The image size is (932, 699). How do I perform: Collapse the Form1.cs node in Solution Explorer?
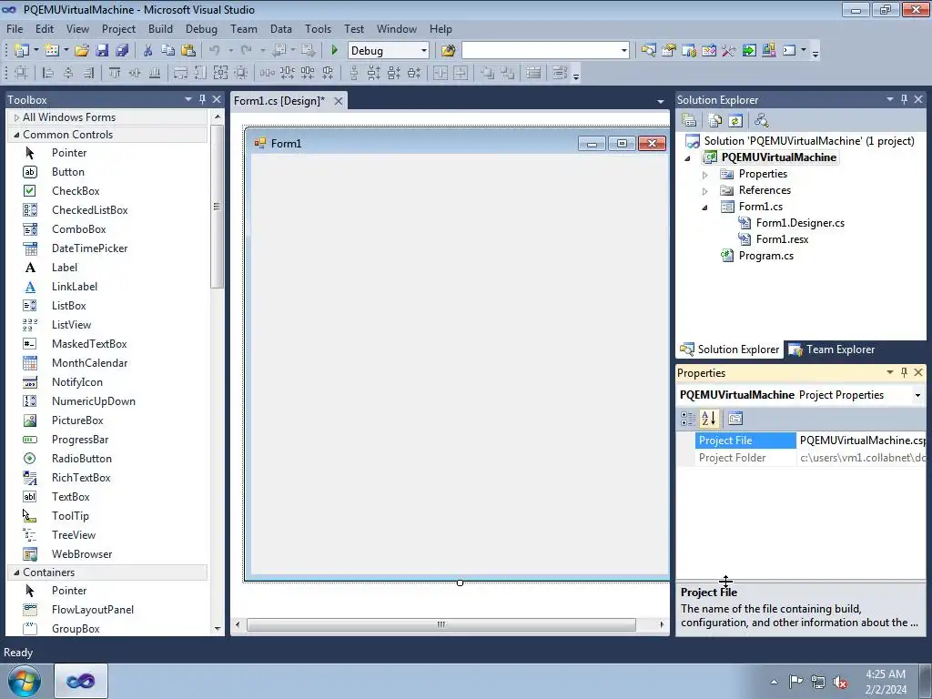(x=705, y=208)
